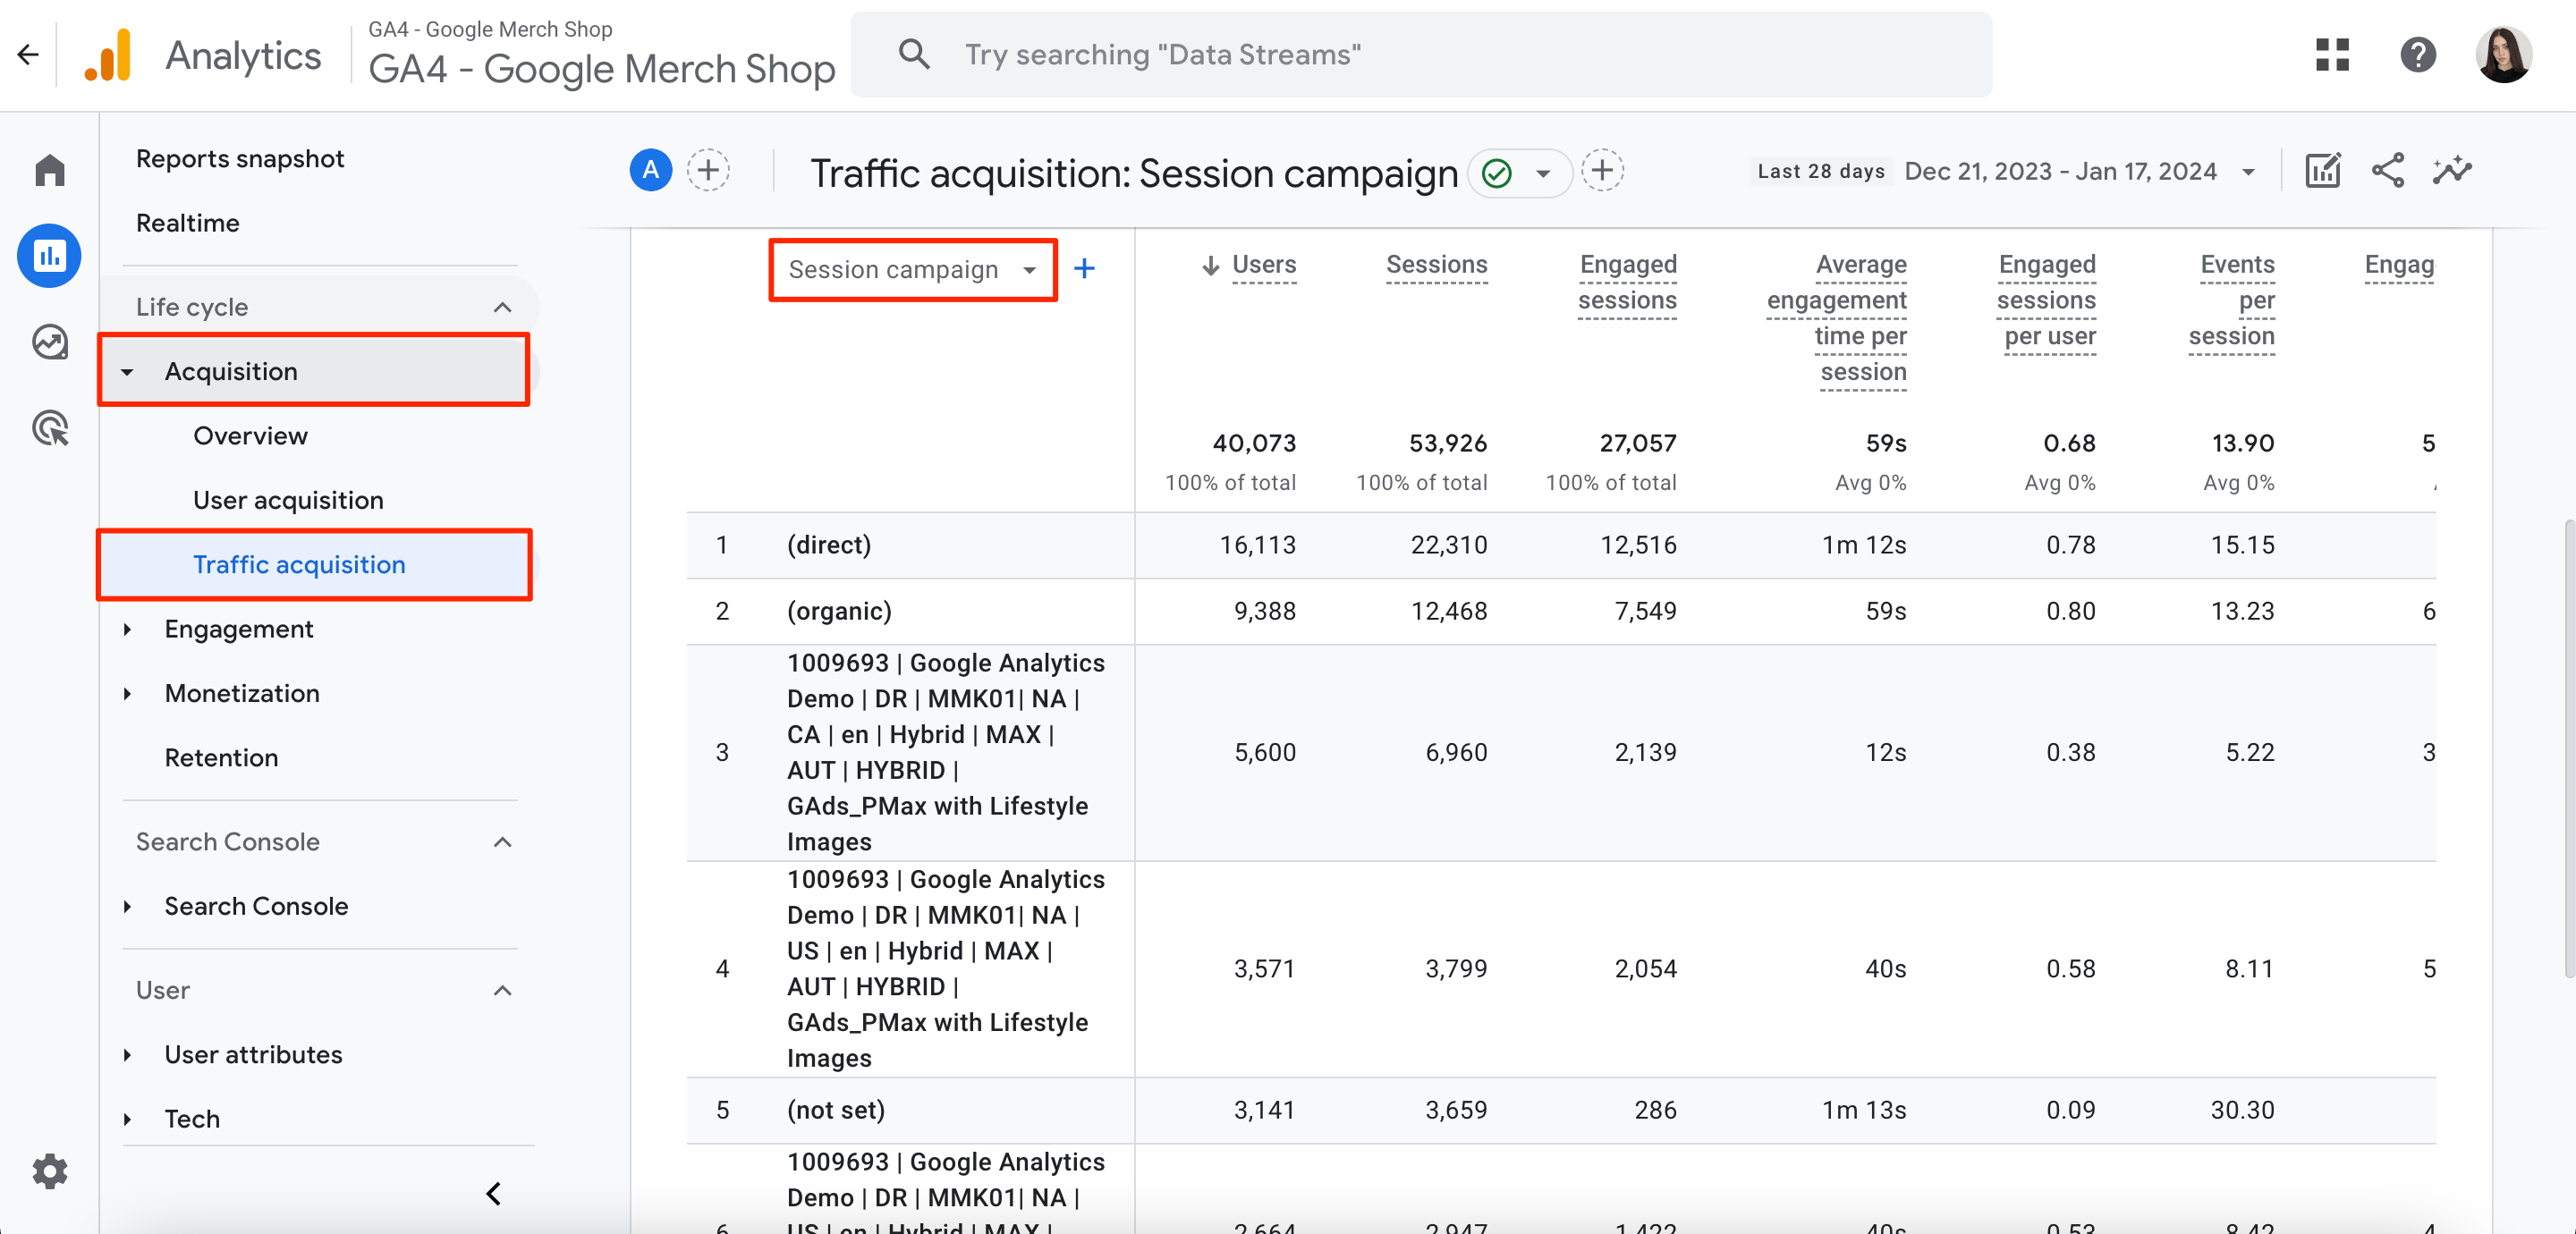Click the green report status checkmark
The height and width of the screenshot is (1234, 2576).
1496,173
